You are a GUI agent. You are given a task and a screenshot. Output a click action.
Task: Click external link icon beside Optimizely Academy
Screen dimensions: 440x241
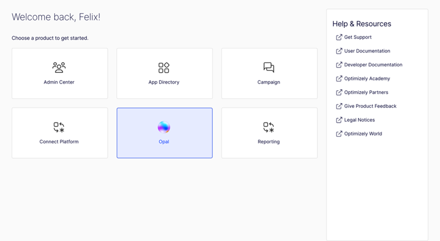tap(339, 79)
